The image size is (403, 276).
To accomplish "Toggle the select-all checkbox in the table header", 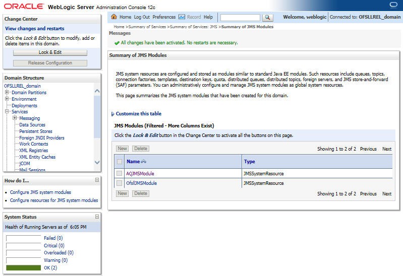I will (x=120, y=162).
